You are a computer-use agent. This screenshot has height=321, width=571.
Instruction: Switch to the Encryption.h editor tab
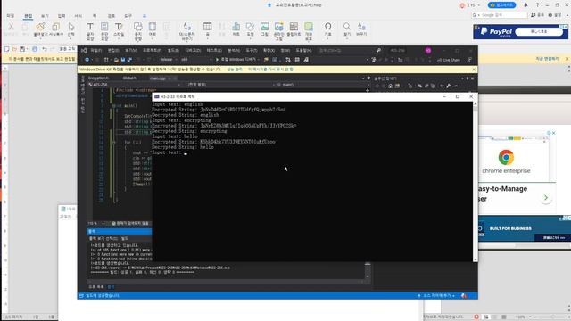99,78
